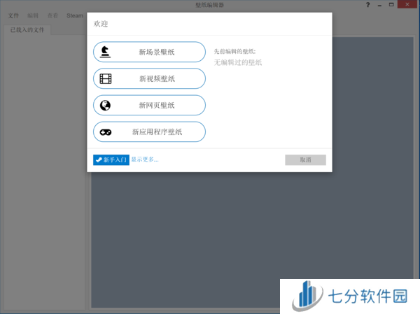This screenshot has width=420, height=314.
Task: Open the 文件 menu
Action: click(13, 15)
